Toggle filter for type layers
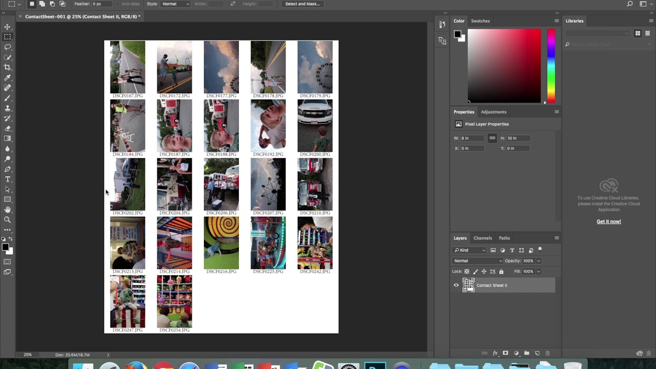The height and width of the screenshot is (369, 656). coord(512,250)
